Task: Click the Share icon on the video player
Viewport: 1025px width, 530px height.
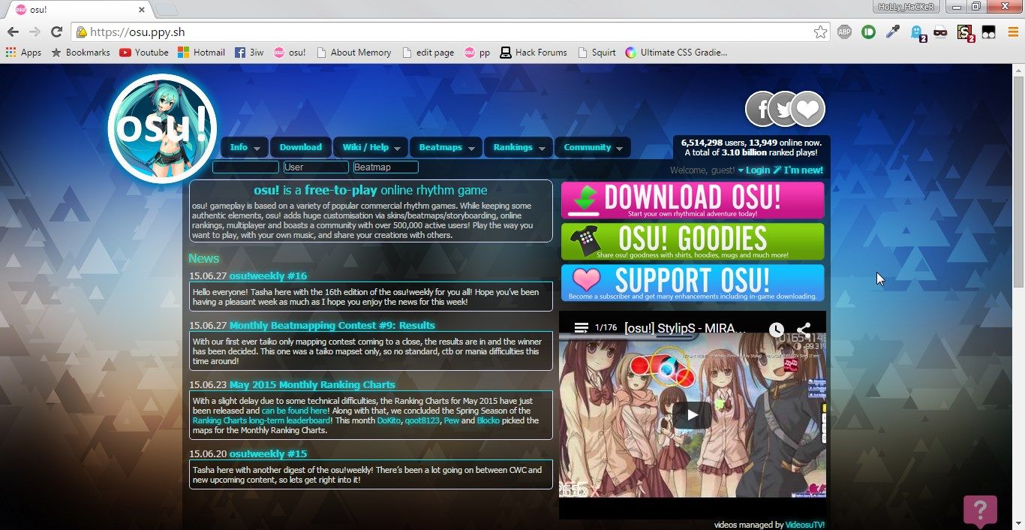Action: click(804, 329)
